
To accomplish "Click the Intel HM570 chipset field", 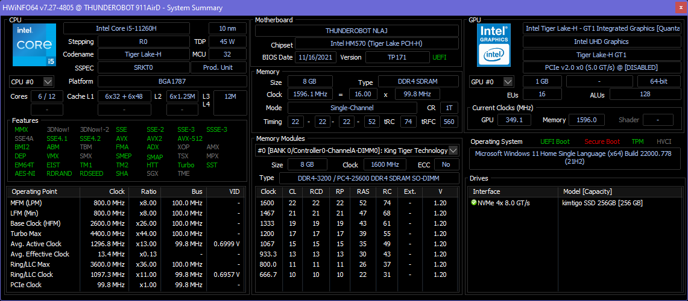I will (376, 44).
